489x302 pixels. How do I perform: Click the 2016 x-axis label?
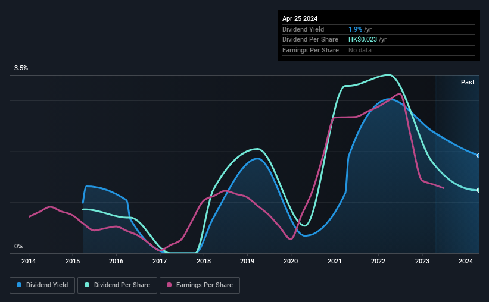(116, 261)
